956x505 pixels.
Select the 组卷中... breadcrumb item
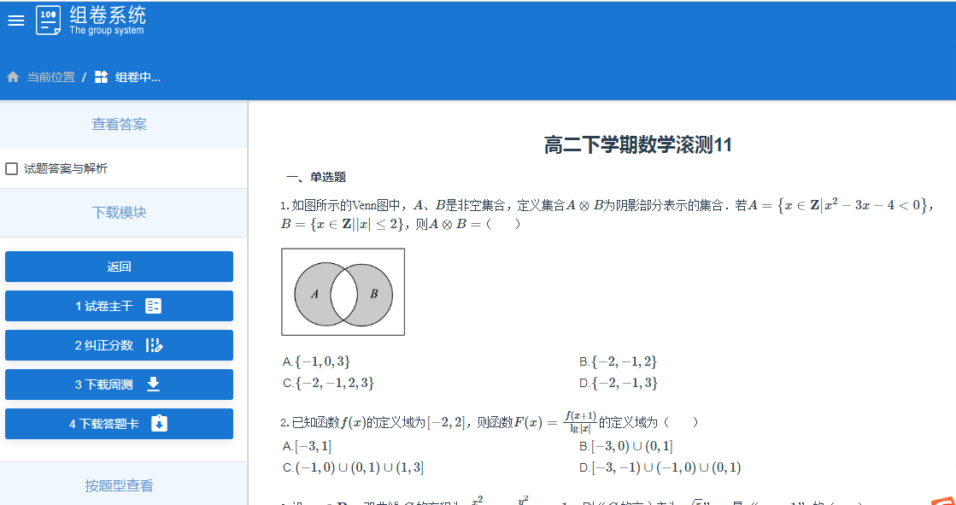click(x=138, y=77)
